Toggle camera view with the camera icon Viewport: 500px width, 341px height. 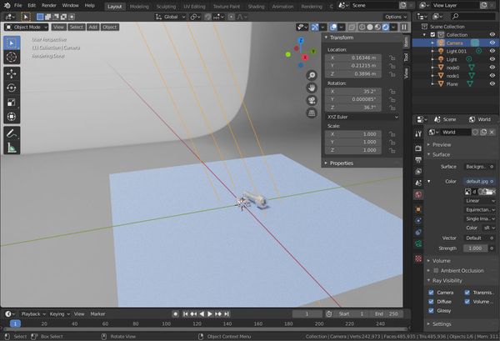(312, 101)
